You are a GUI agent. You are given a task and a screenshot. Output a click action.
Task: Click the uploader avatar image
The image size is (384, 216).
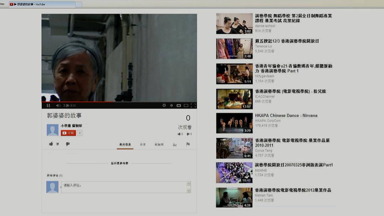52,130
